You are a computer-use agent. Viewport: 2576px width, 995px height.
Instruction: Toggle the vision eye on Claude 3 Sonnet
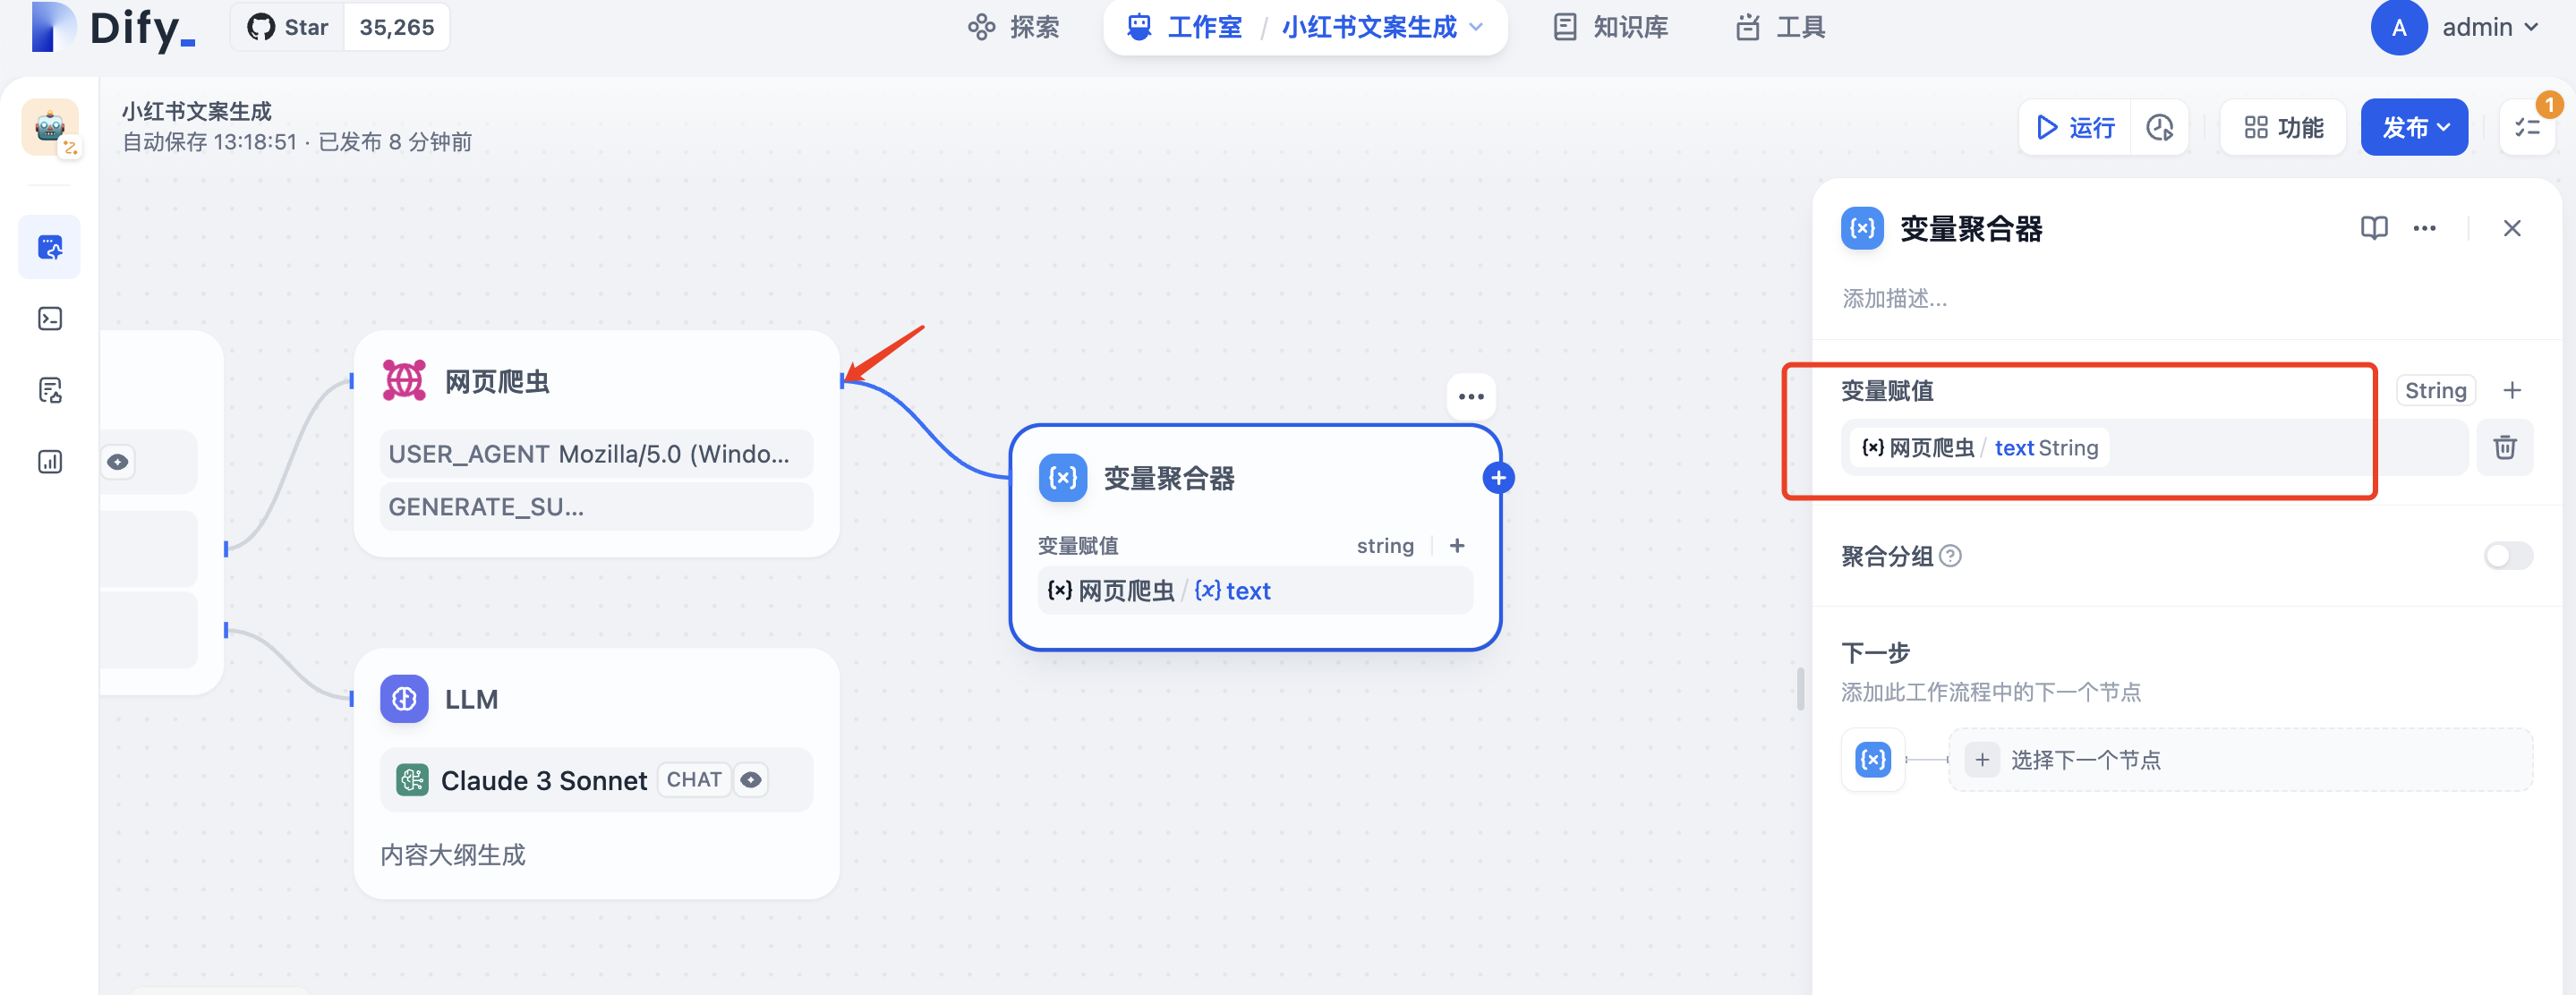click(751, 780)
